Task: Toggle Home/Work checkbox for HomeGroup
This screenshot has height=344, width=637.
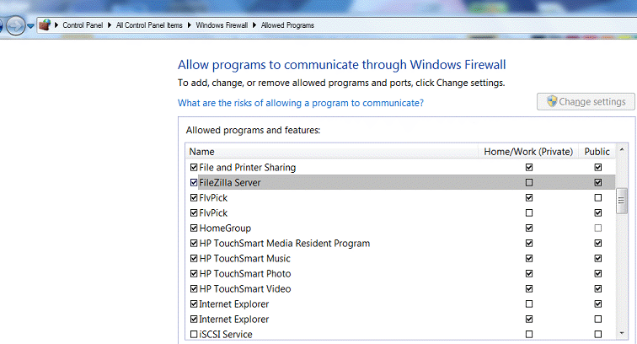Action: click(529, 228)
